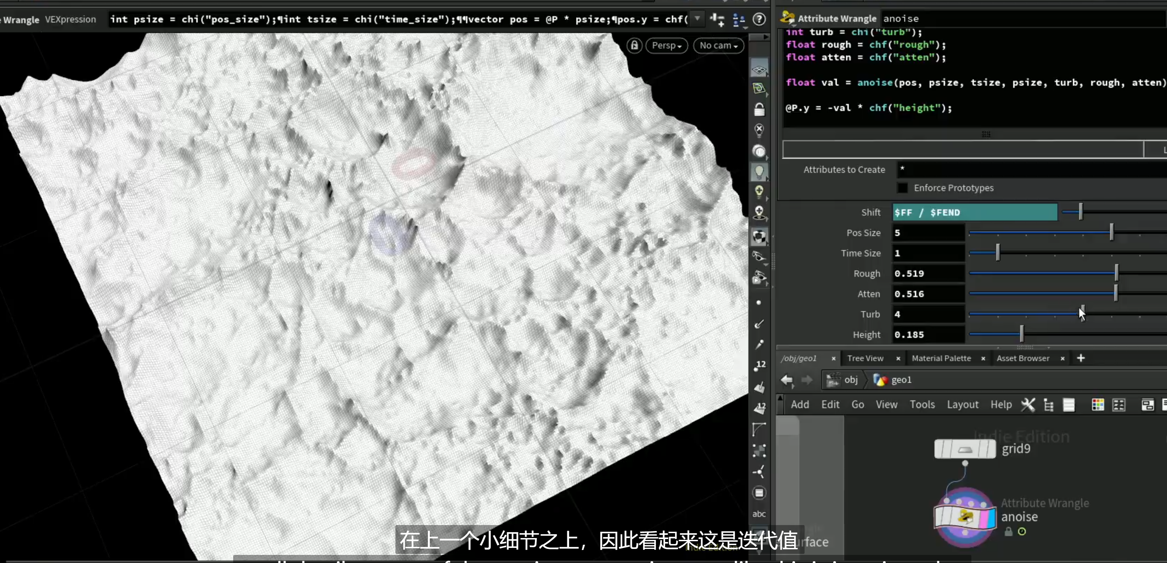Click the abc text display icon
The width and height of the screenshot is (1167, 563).
759,513
